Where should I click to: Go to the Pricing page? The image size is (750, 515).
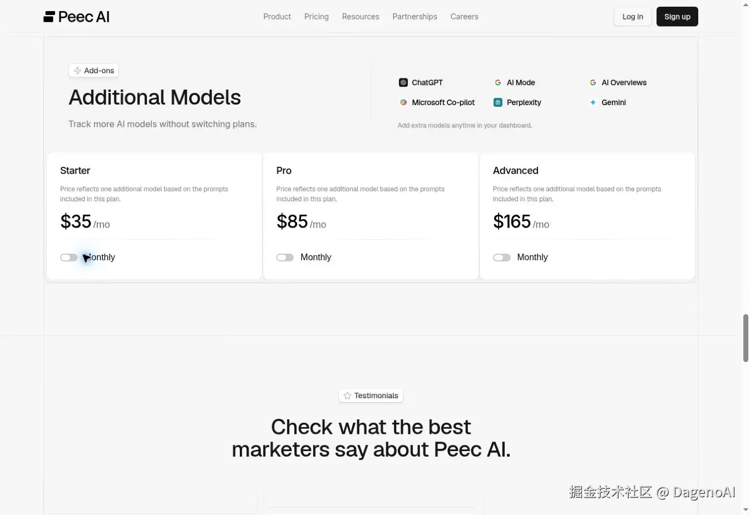tap(317, 17)
